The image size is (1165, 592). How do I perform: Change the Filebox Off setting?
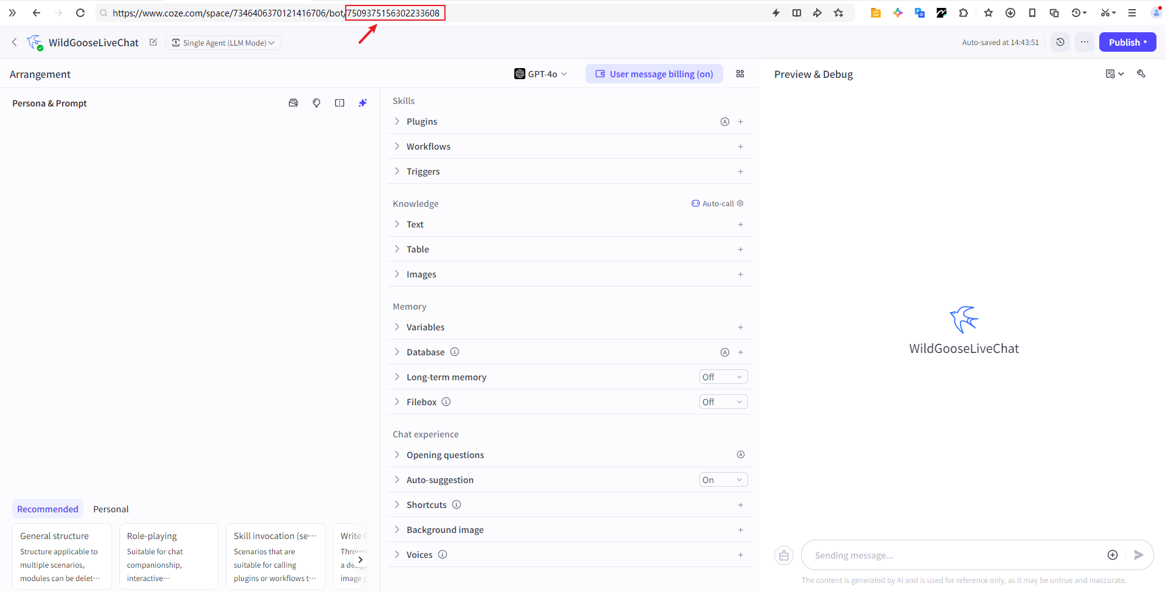pos(723,402)
